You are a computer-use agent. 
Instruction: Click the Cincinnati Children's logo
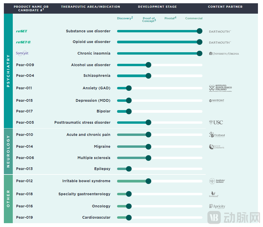(217, 147)
